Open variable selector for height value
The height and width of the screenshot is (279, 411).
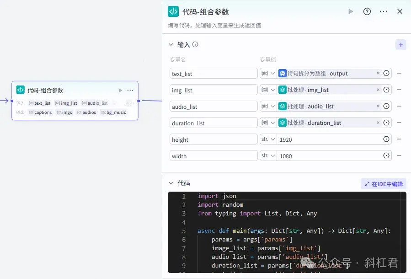pos(386,139)
